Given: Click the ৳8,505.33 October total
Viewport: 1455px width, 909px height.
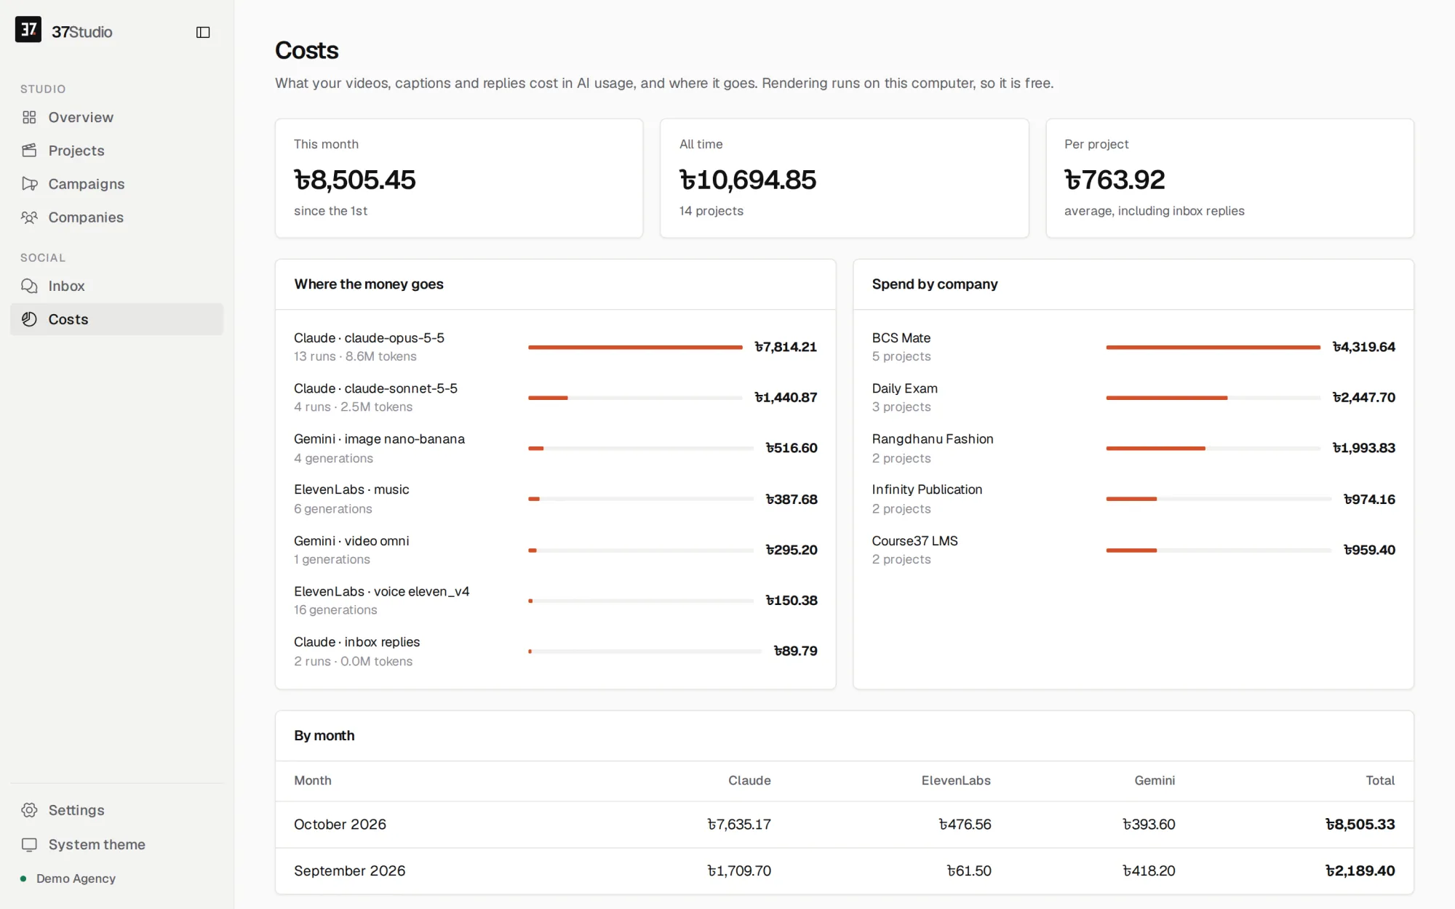Looking at the screenshot, I should click(x=1360, y=825).
